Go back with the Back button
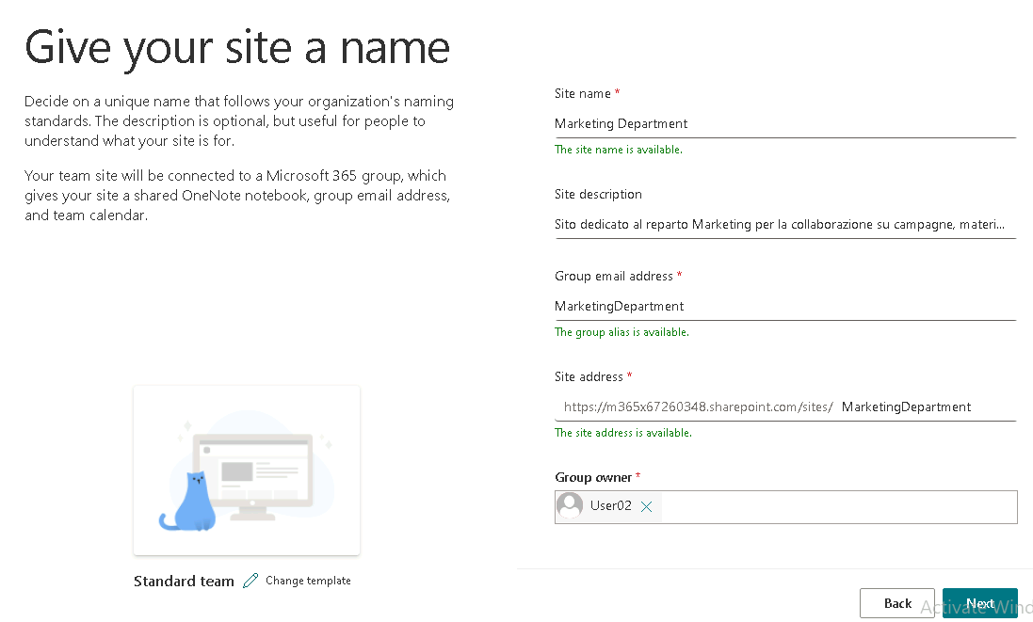 896,603
